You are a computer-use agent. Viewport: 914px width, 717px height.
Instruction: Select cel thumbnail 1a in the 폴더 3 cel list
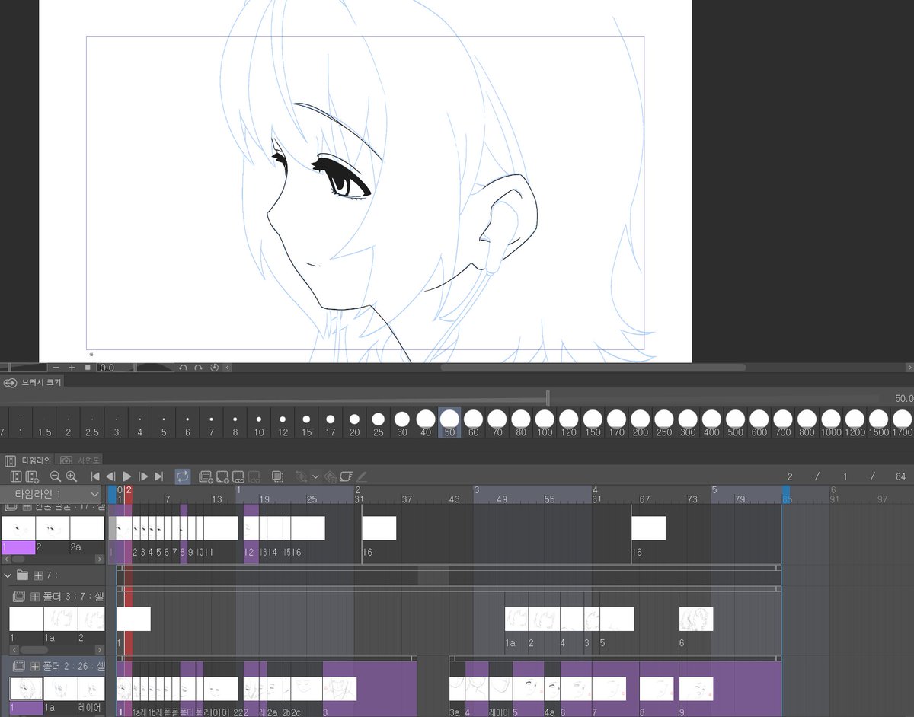[60, 619]
